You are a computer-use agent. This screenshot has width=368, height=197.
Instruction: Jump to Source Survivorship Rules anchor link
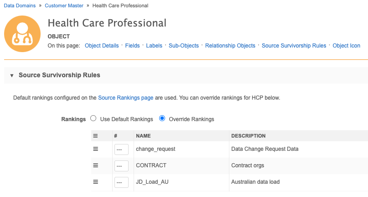[x=294, y=46]
